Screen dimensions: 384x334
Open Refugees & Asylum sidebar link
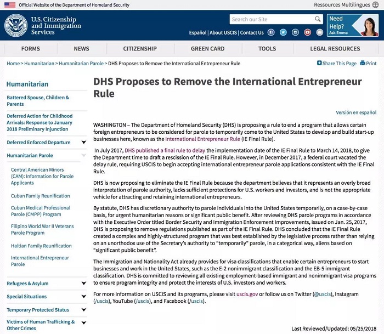(x=27, y=284)
